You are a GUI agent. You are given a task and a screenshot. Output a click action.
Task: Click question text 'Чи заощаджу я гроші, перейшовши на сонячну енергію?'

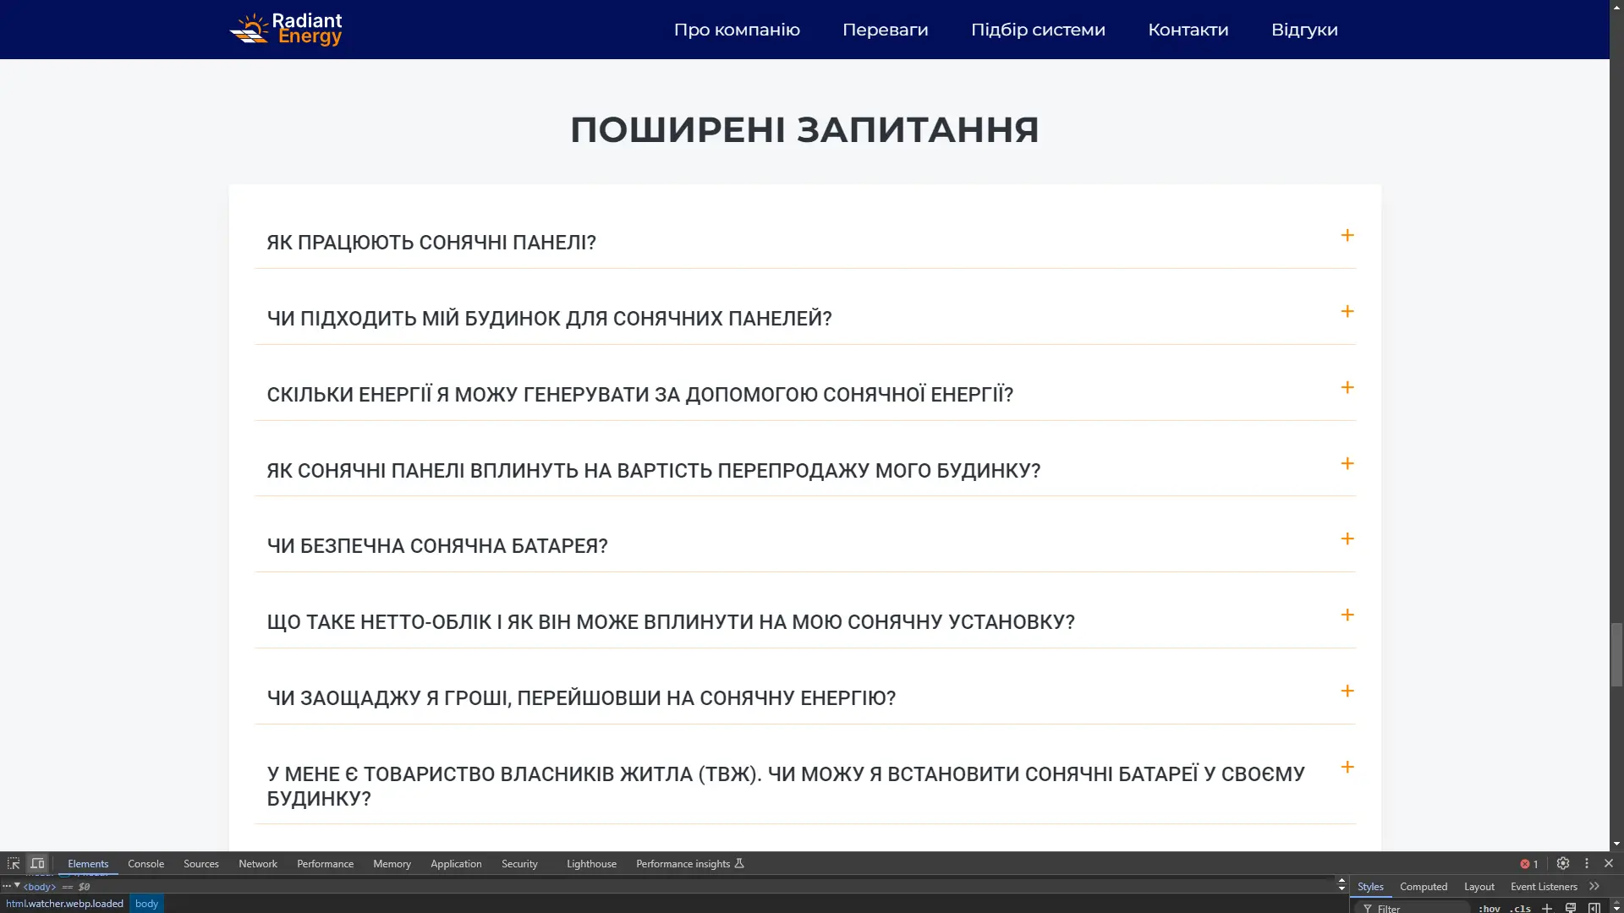click(x=581, y=698)
